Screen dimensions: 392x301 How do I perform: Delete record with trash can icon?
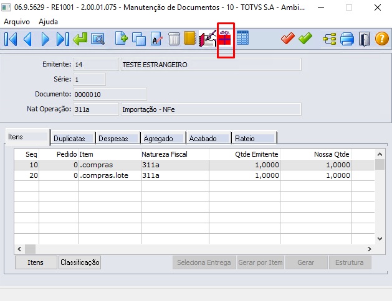click(174, 39)
